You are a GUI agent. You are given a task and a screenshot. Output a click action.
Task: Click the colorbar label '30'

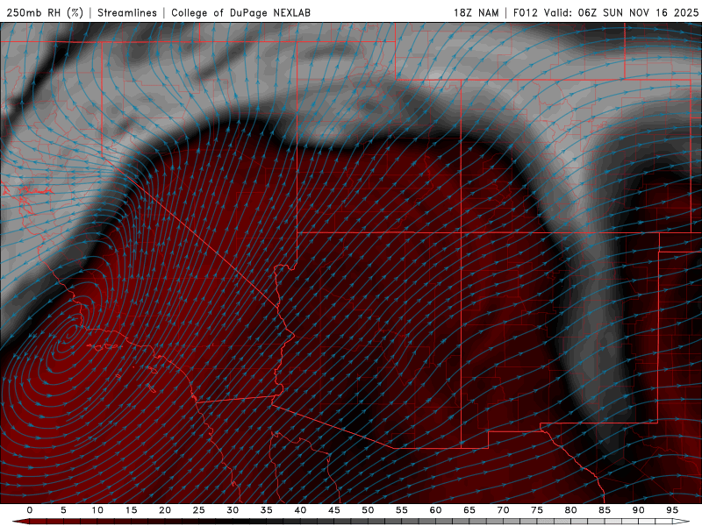click(x=233, y=510)
